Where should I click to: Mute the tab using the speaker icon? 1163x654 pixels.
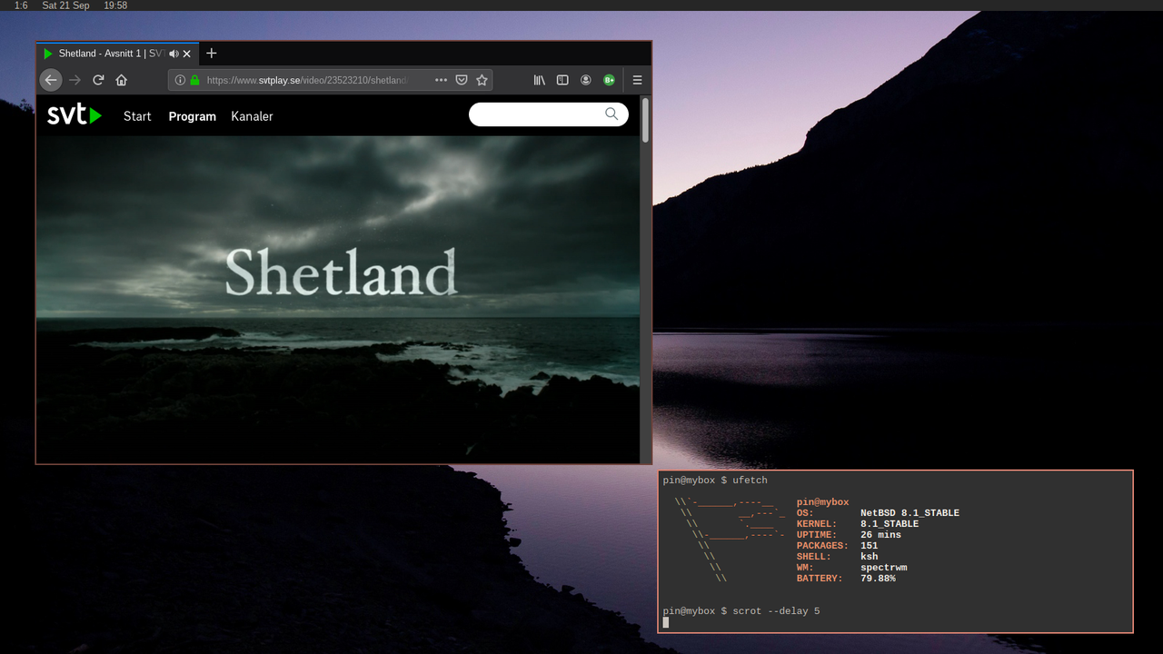click(174, 54)
